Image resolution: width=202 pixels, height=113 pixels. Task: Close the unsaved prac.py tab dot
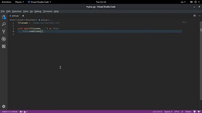click(x=23, y=16)
